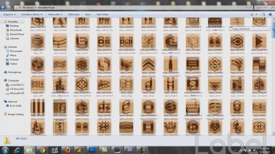Click the search box field

click(264, 8)
